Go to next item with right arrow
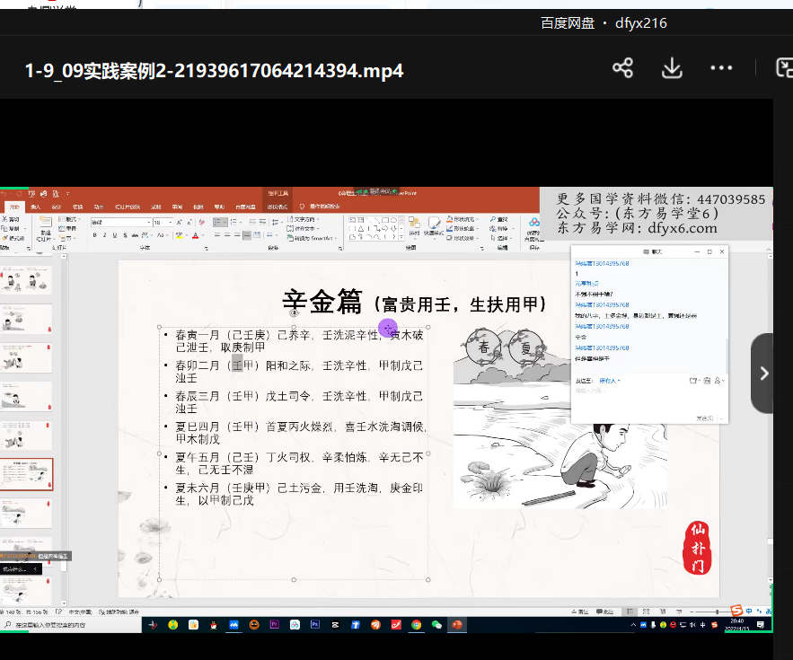Screen dimensions: 793x660 coord(762,373)
